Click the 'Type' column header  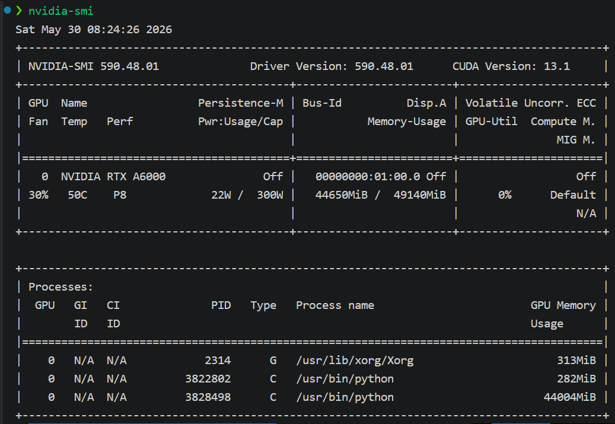coord(263,305)
